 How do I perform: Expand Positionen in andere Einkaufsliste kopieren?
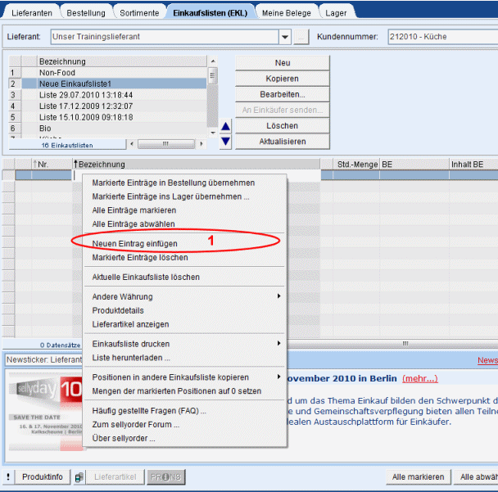click(278, 377)
